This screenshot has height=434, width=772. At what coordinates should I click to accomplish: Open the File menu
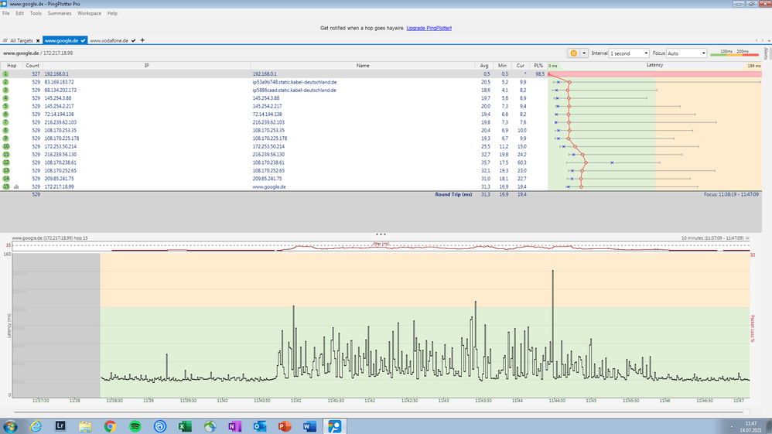(6, 13)
